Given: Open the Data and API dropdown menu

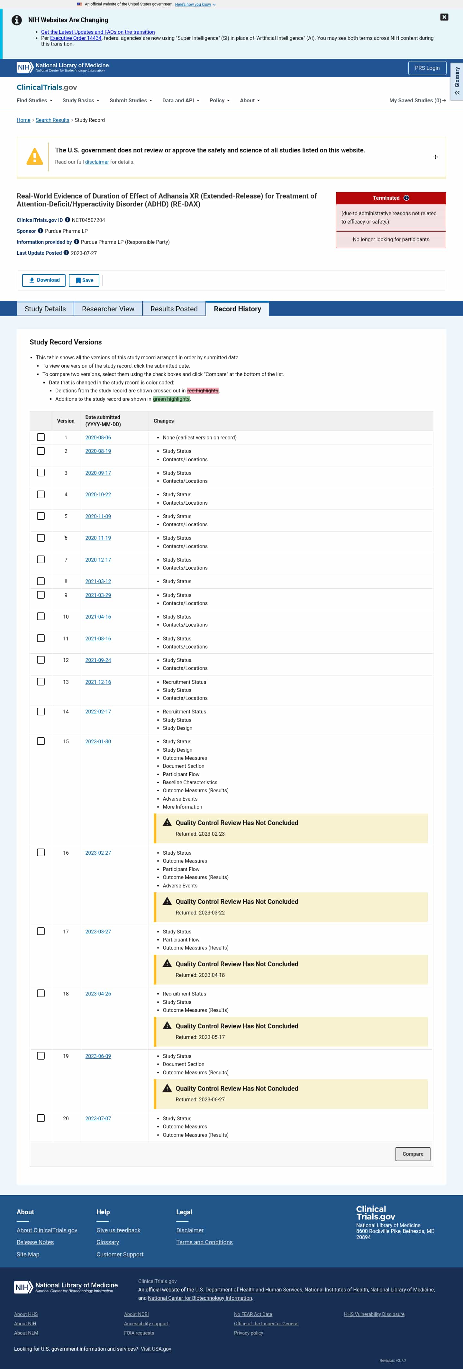Looking at the screenshot, I should 180,100.
